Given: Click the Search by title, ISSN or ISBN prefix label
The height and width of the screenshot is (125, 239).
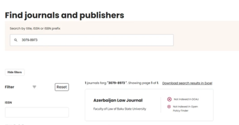Looking at the screenshot, I should coord(35,29).
